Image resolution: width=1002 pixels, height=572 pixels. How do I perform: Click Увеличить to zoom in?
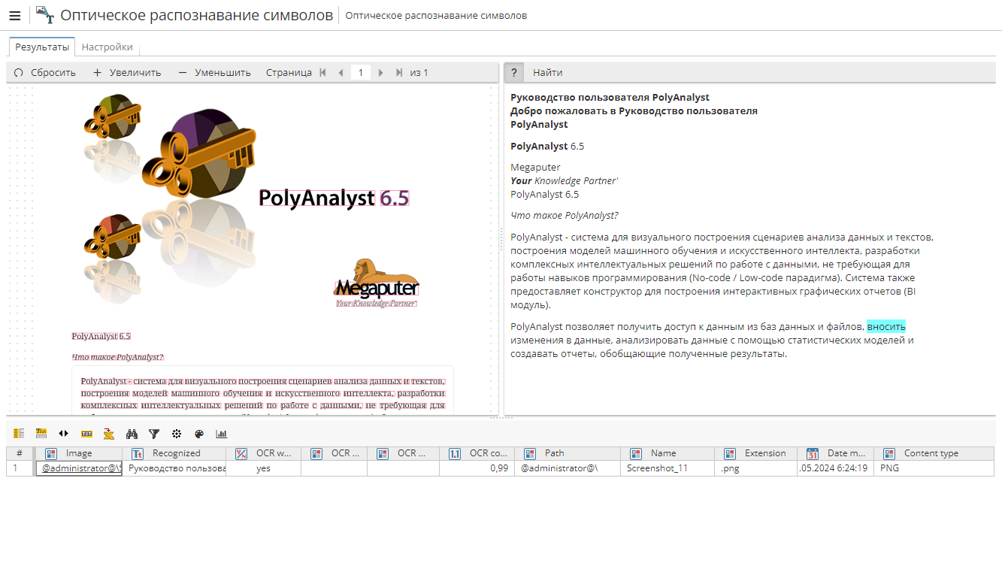pyautogui.click(x=127, y=73)
